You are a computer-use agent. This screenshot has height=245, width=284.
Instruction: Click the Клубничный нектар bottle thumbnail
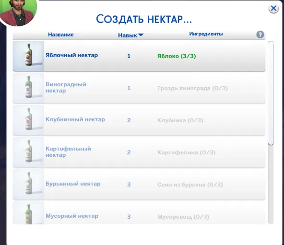point(28,120)
